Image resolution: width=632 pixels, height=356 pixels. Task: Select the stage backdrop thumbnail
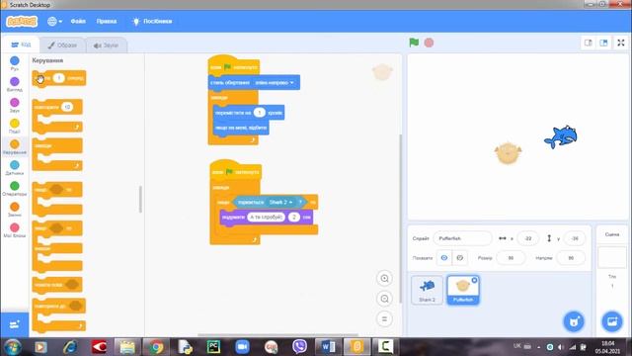(x=612, y=257)
